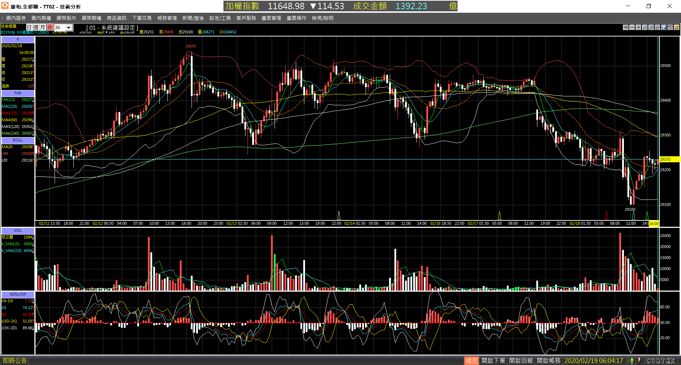Zoom out chart with magnifier minus icon

(x=645, y=27)
